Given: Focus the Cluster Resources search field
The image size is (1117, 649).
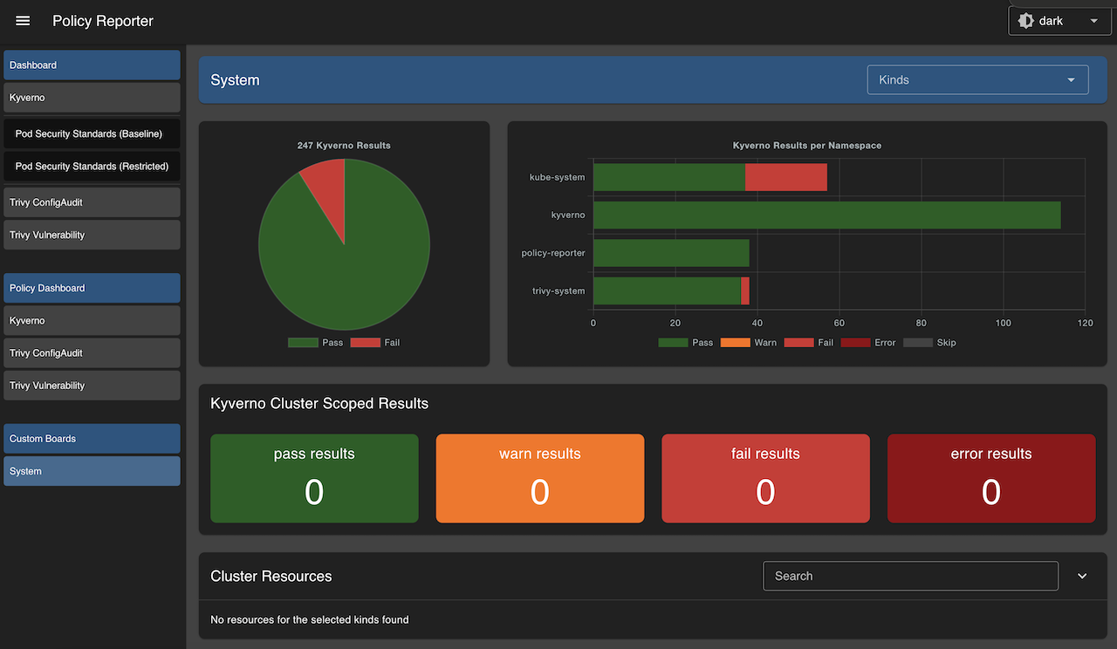Looking at the screenshot, I should tap(910, 576).
